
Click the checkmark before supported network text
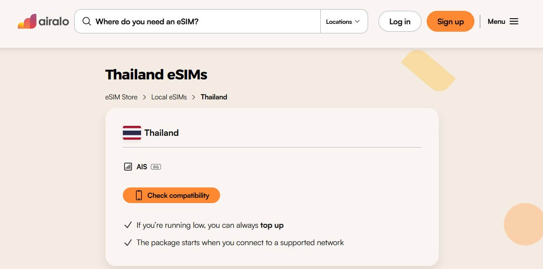(x=128, y=242)
